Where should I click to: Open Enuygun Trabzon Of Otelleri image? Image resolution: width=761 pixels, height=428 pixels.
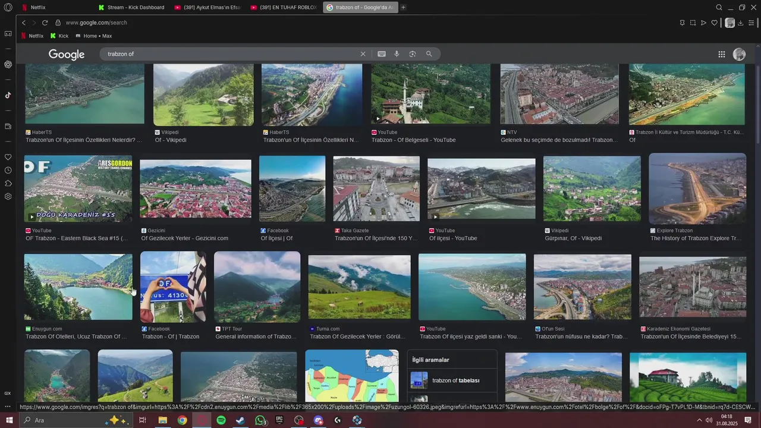78,287
